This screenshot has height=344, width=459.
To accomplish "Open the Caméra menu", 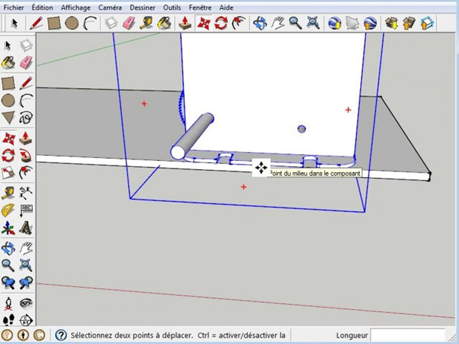I will 110,8.
